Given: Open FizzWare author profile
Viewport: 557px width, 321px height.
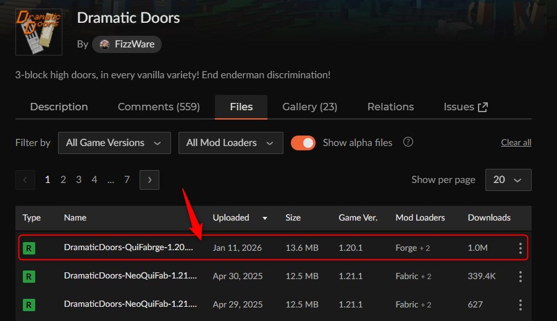Looking at the screenshot, I should (x=127, y=44).
